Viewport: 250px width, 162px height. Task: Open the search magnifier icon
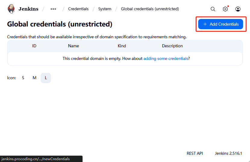pos(213,9)
